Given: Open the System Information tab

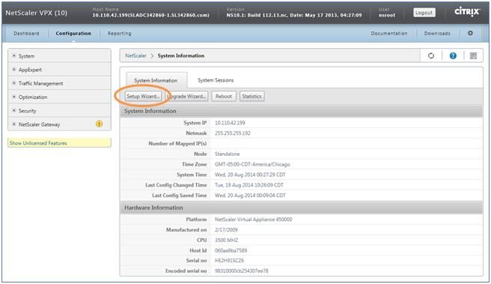Looking at the screenshot, I should (x=156, y=81).
